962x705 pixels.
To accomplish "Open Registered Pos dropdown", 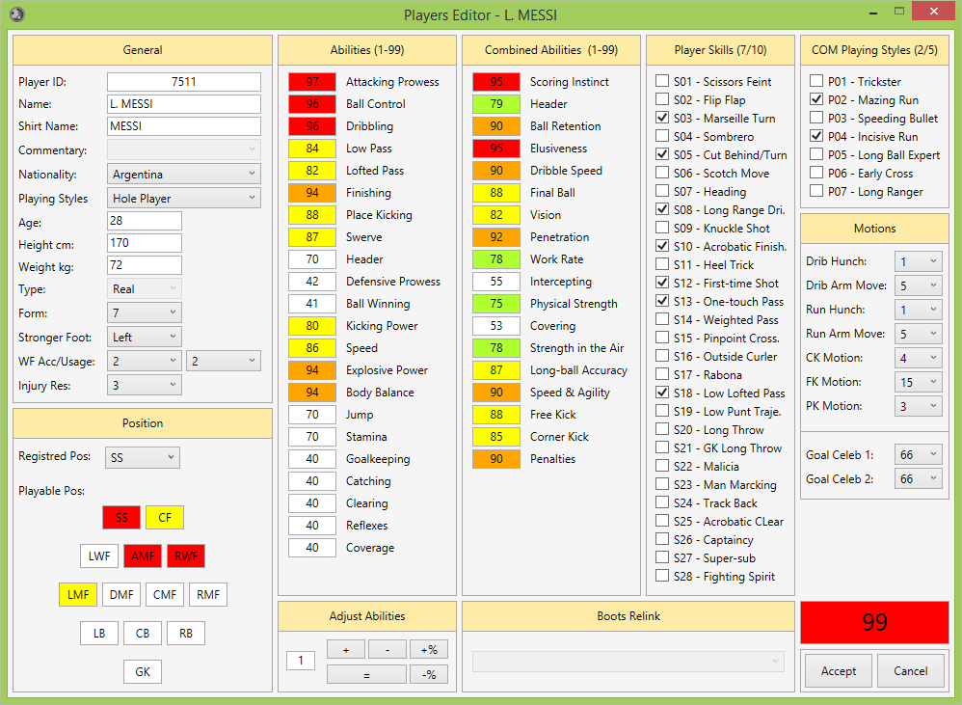I will pyautogui.click(x=143, y=457).
